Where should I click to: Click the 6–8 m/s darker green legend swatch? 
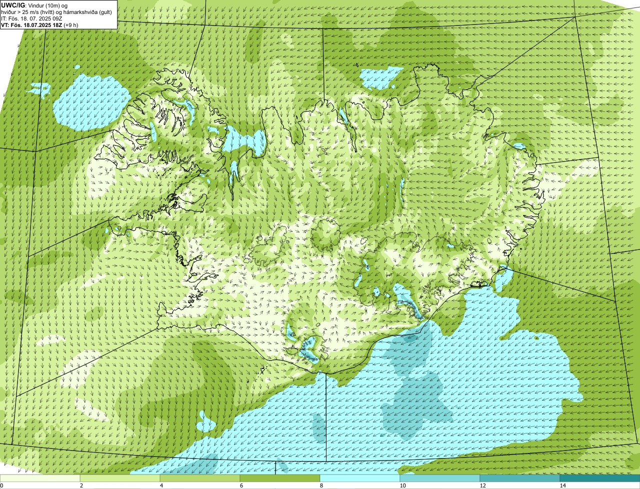click(x=280, y=478)
